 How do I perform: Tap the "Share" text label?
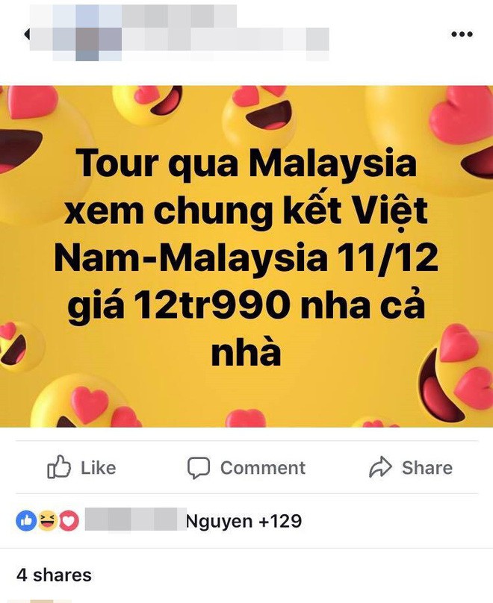point(427,468)
